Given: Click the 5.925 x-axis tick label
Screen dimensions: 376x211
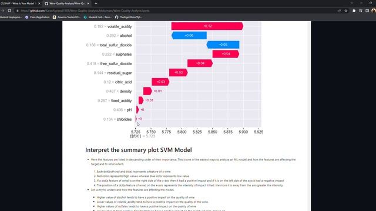Looking at the screenshot, I should tap(258, 132).
